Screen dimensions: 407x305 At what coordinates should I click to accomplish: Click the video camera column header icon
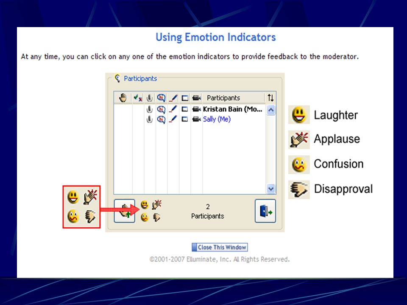pos(196,98)
